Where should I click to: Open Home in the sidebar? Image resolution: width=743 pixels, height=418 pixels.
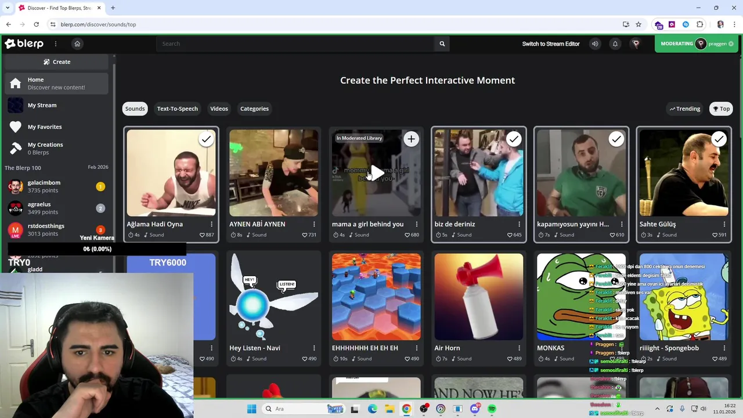[57, 83]
